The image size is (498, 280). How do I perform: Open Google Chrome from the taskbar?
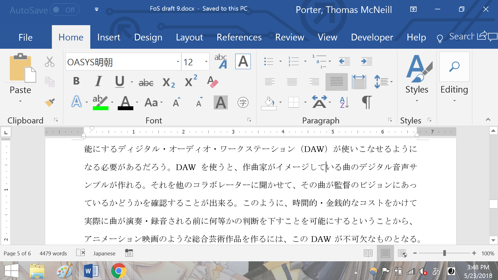(119, 271)
